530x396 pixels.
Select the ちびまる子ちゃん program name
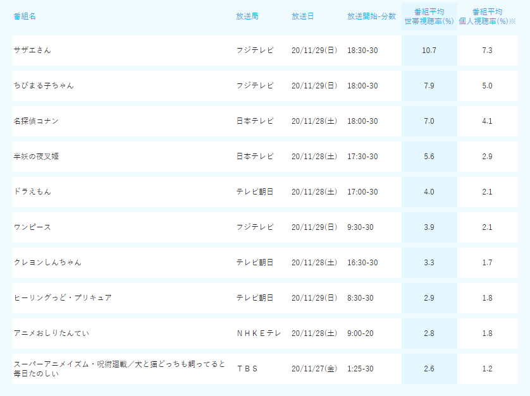point(44,86)
